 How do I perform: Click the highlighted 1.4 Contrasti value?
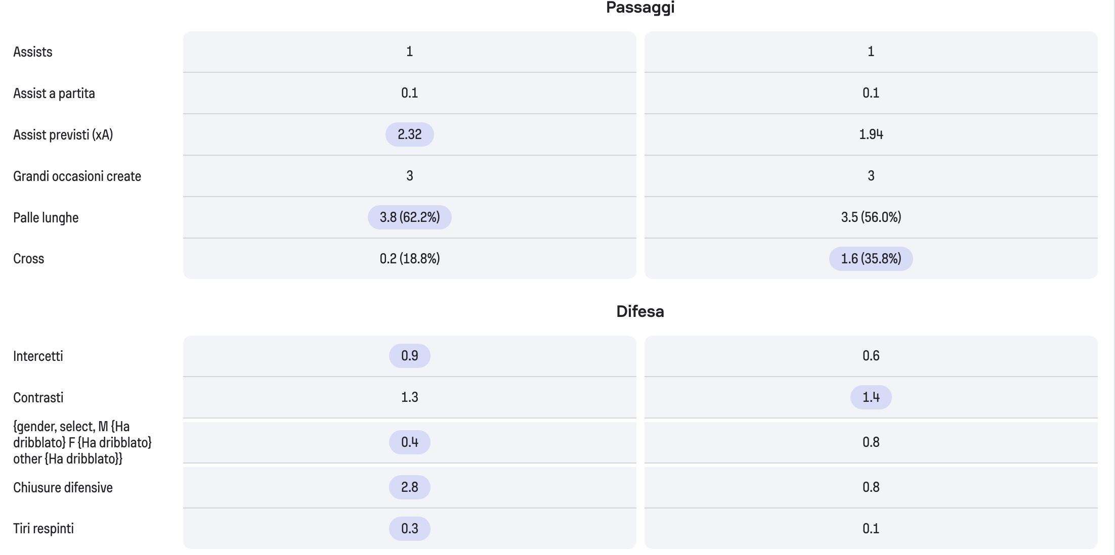coord(871,397)
